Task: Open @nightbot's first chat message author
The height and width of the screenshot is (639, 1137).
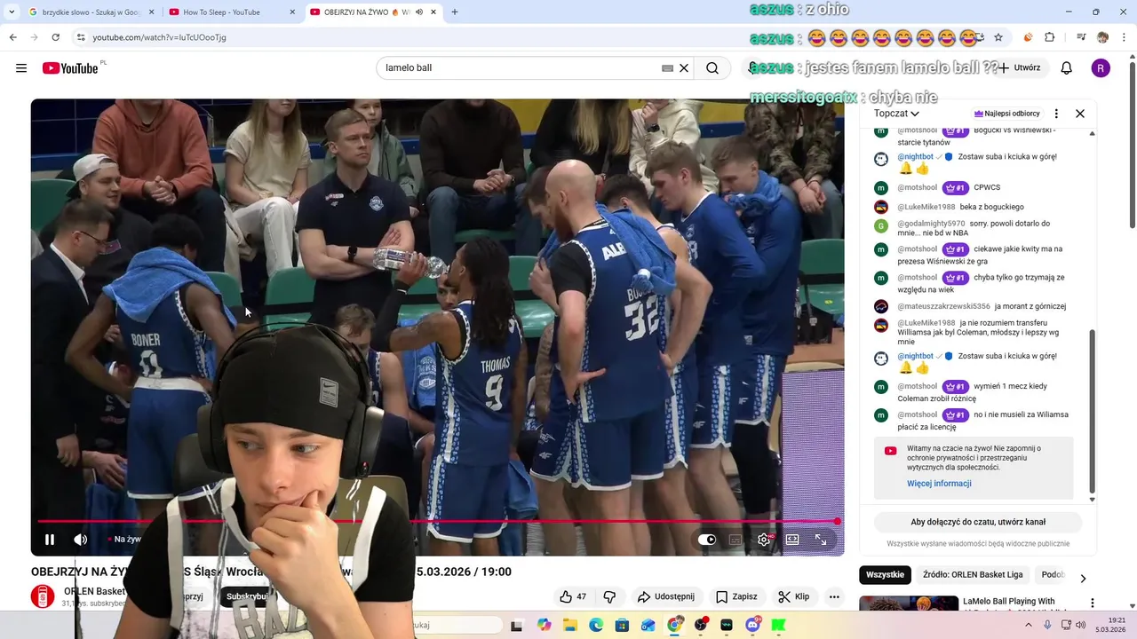Action: (915, 157)
